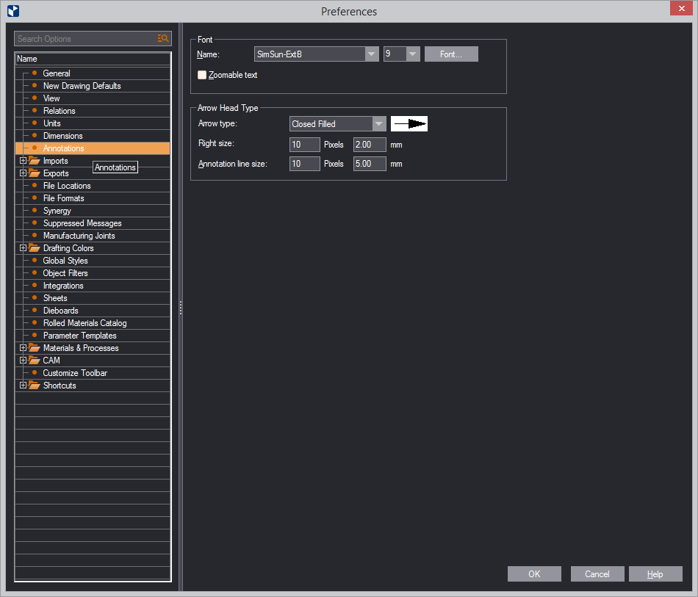Viewport: 698px width, 597px height.
Task: Click the arrow head preview image
Action: (409, 123)
